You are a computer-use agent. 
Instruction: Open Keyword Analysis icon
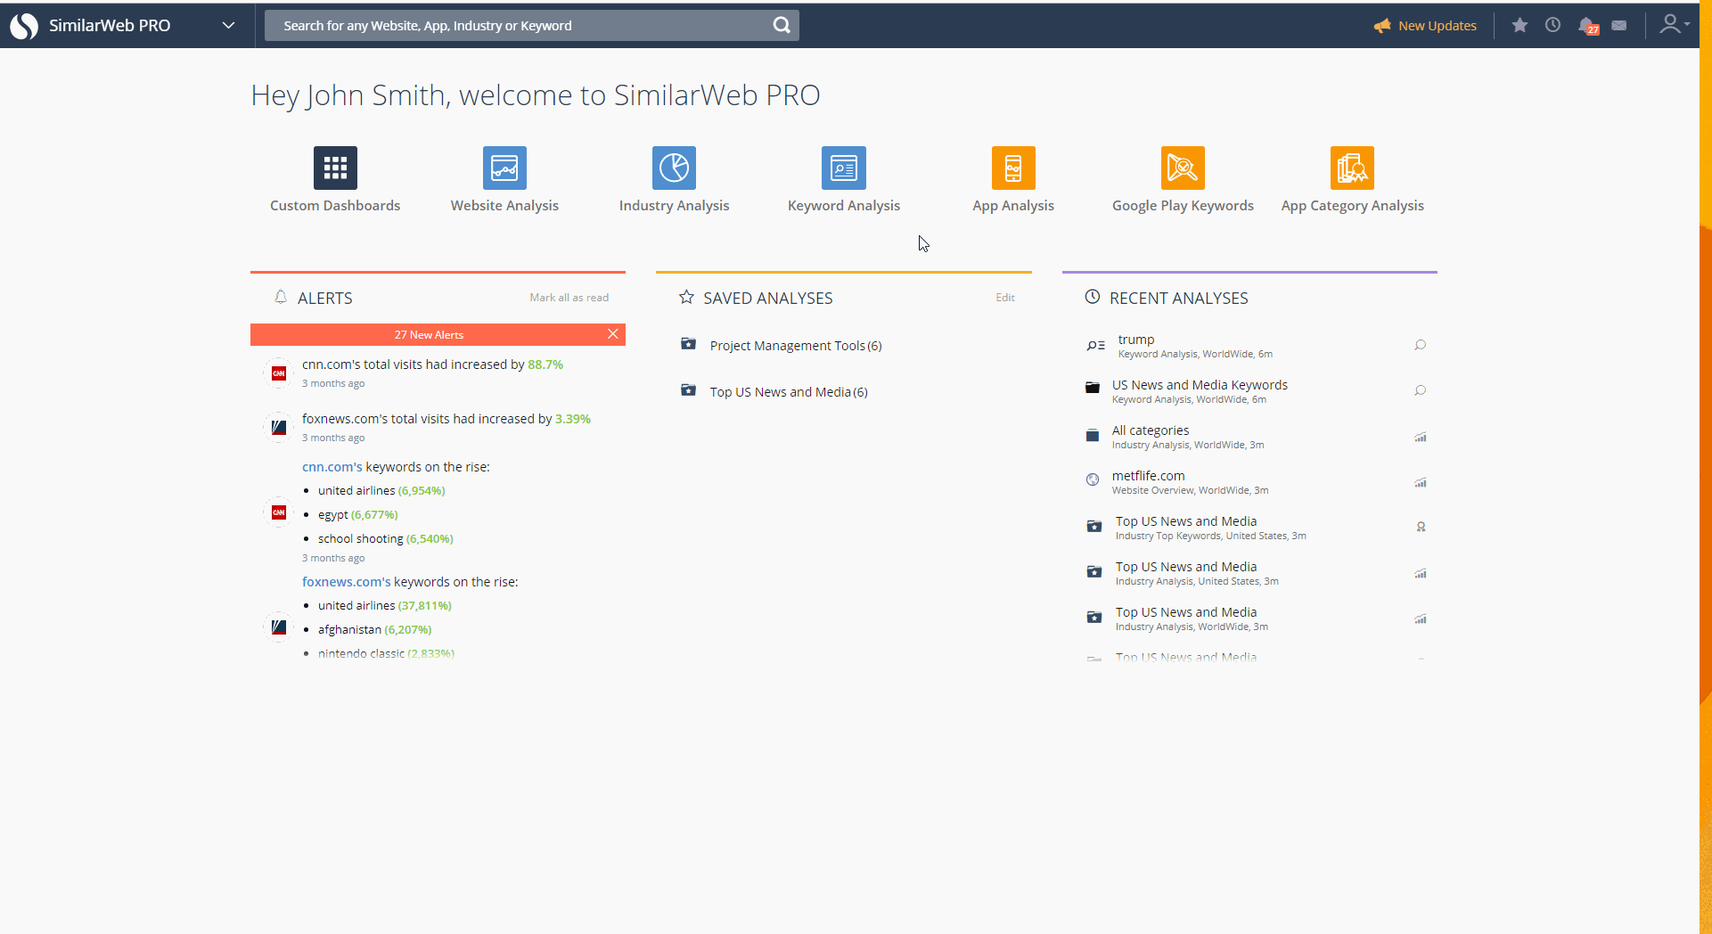(844, 168)
